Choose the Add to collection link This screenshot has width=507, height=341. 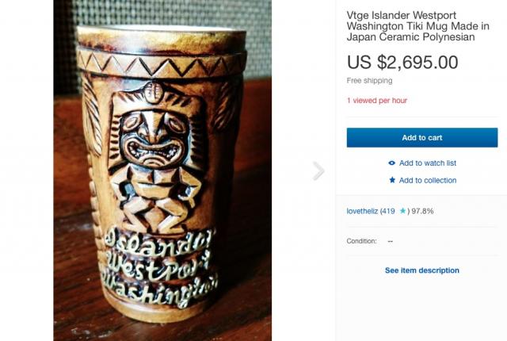point(427,181)
